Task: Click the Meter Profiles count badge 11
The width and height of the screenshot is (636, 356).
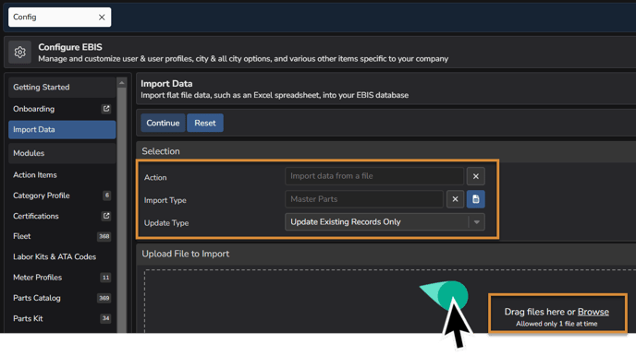Action: [106, 278]
